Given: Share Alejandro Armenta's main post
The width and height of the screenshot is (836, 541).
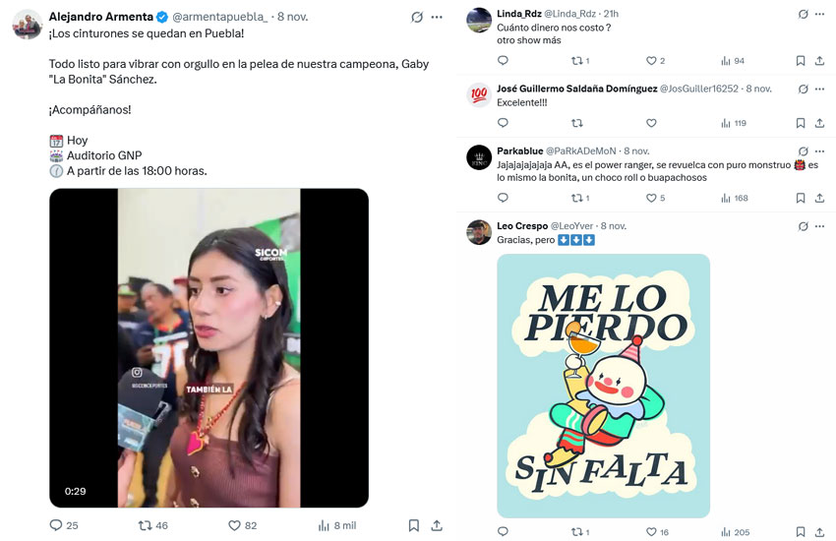Looking at the screenshot, I should [x=437, y=525].
